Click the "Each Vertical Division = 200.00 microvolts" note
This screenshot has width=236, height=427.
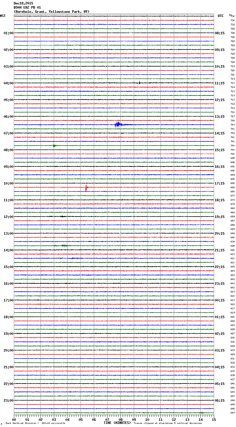[35, 423]
